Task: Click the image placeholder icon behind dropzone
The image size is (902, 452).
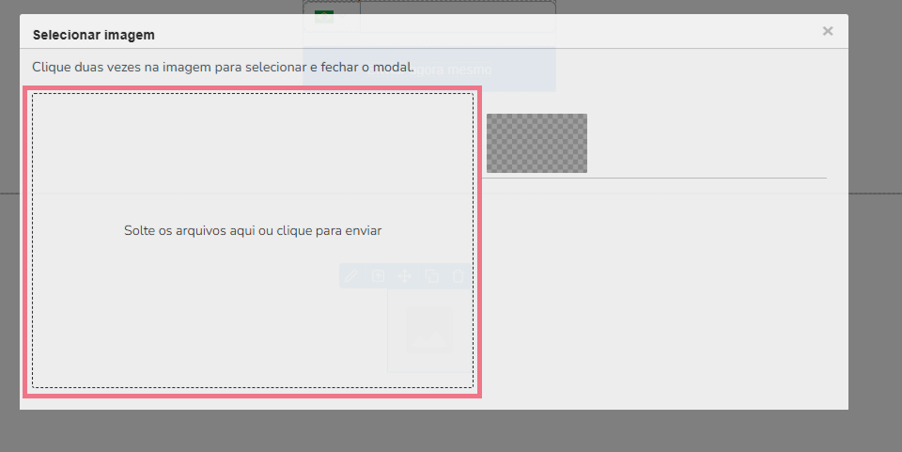Action: click(428, 331)
